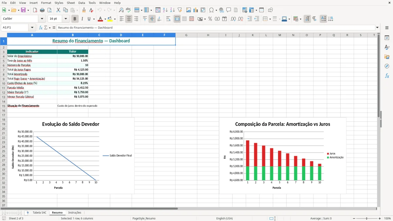Toggle Align Left

(122, 19)
